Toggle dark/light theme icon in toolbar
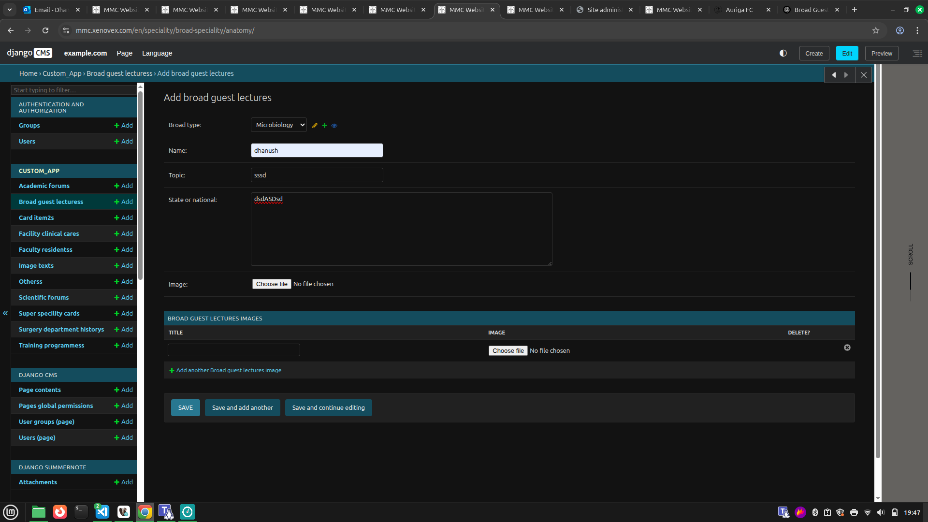 pos(783,53)
